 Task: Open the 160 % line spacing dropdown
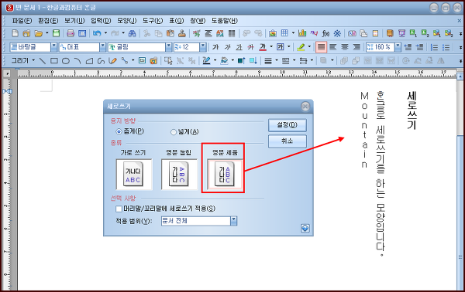(398, 47)
